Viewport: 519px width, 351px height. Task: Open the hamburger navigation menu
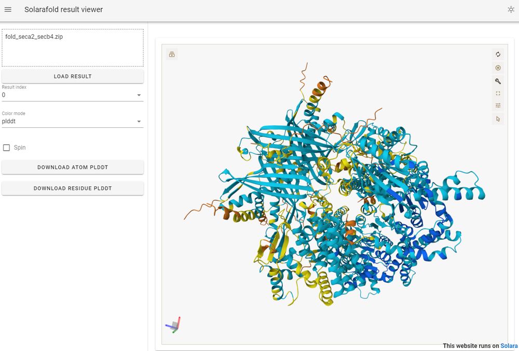click(x=8, y=9)
